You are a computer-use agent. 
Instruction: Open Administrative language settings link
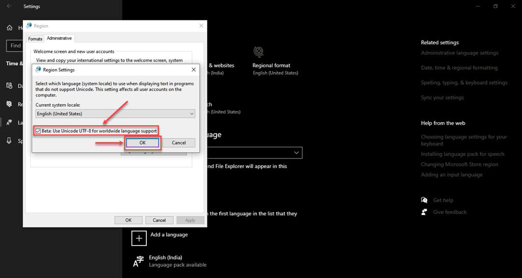point(459,53)
